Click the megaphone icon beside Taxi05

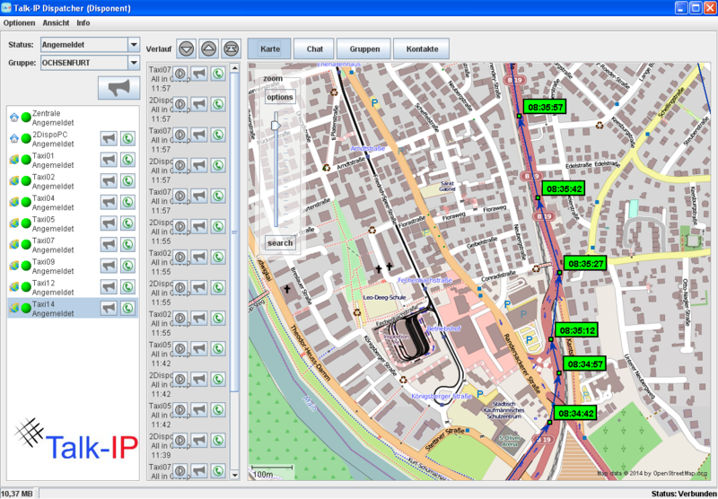(x=109, y=223)
